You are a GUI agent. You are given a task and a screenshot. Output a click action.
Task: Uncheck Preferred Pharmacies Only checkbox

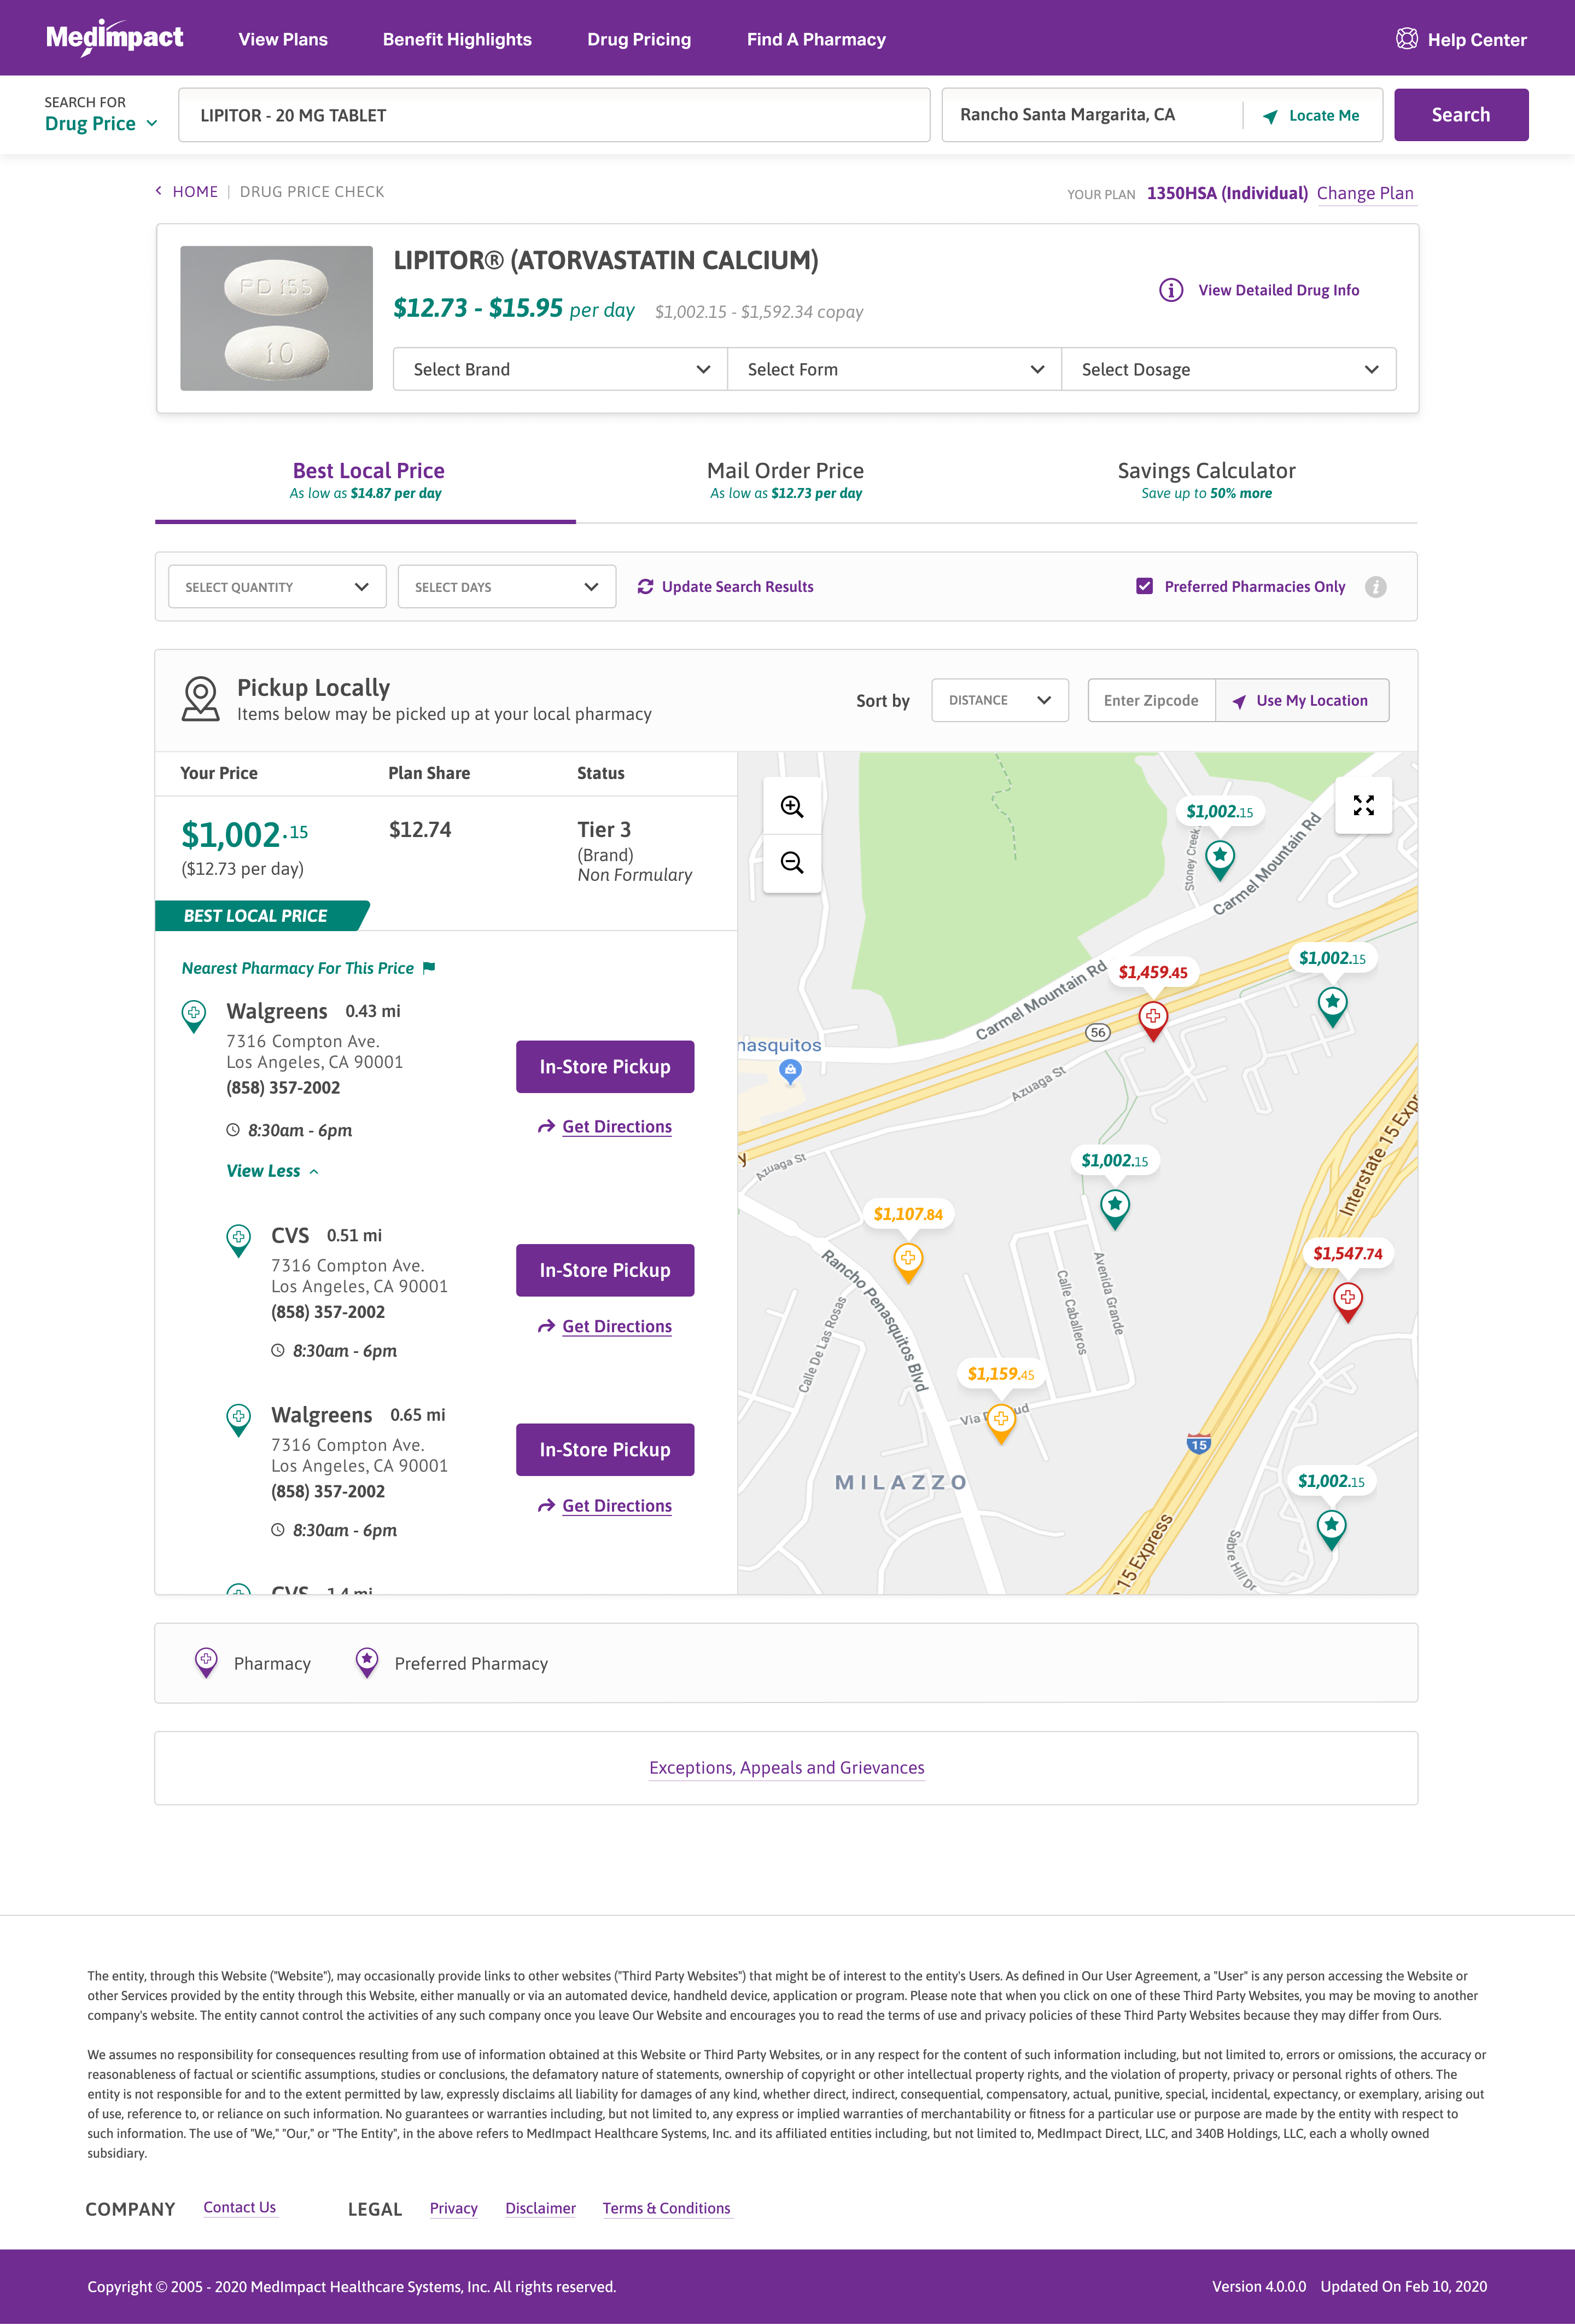coord(1144,586)
